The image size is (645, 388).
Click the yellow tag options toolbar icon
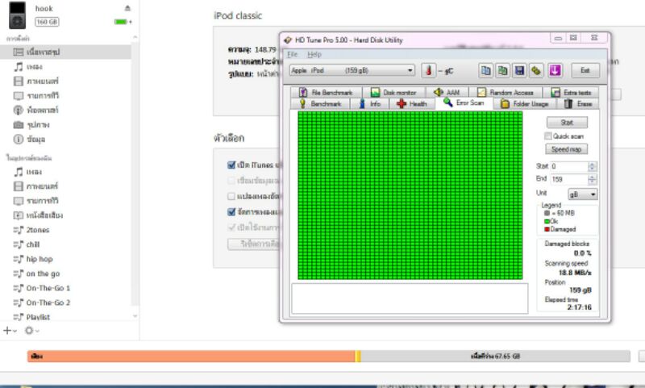pyautogui.click(x=536, y=70)
